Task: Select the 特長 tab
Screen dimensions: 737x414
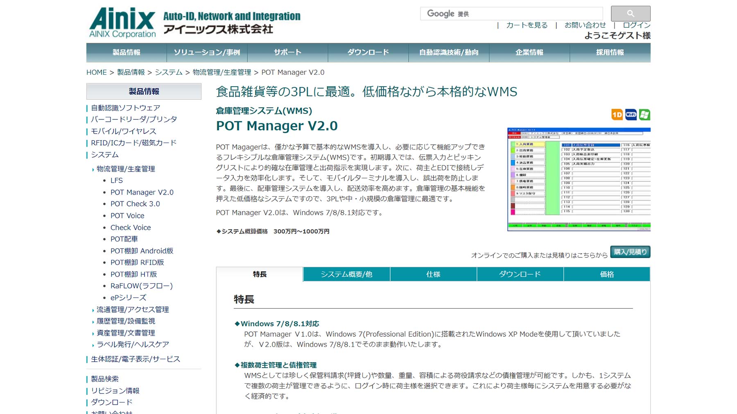Action: (x=260, y=274)
